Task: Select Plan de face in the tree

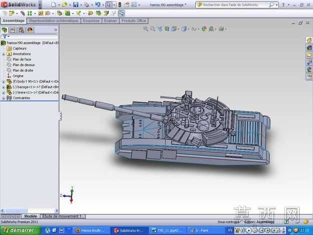Action: point(22,59)
